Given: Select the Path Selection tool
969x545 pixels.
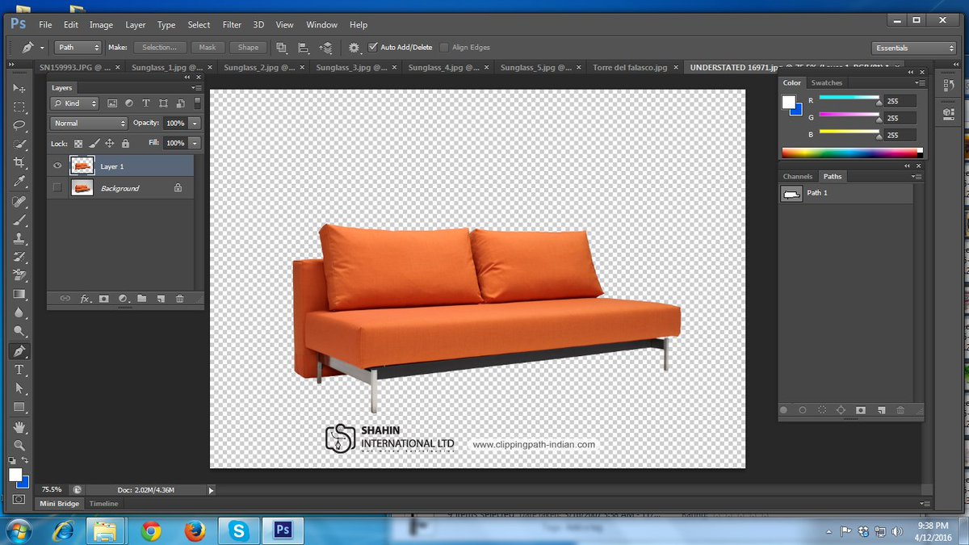Looking at the screenshot, I should (x=19, y=388).
